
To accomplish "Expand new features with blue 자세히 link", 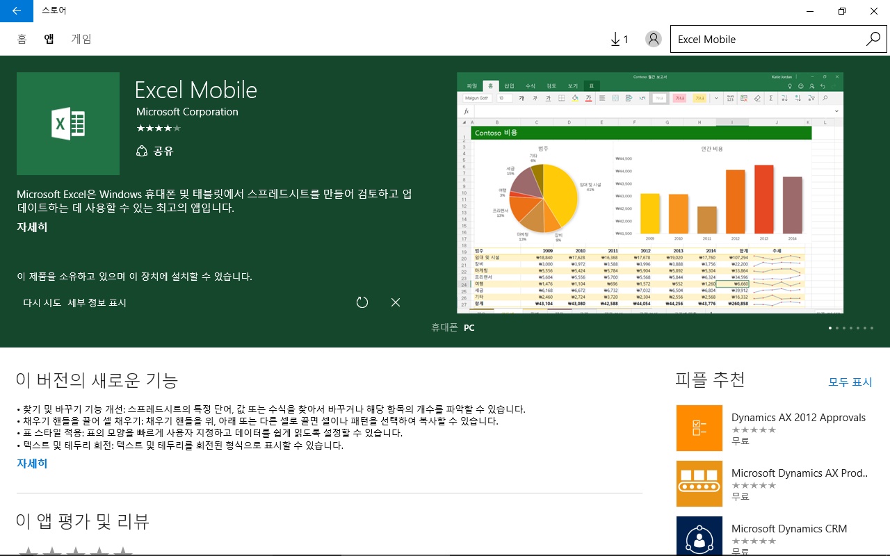I will 32,464.
